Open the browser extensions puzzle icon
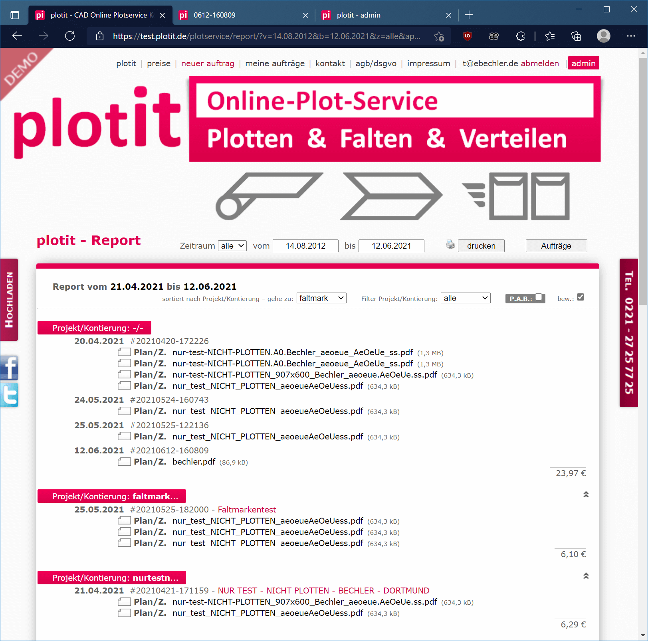Screen dimensions: 648x641 coord(520,36)
